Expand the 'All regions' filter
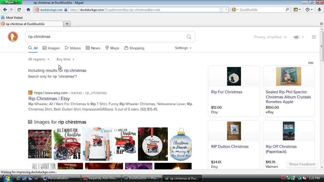The height and width of the screenshot is (182, 324). pos(39,59)
